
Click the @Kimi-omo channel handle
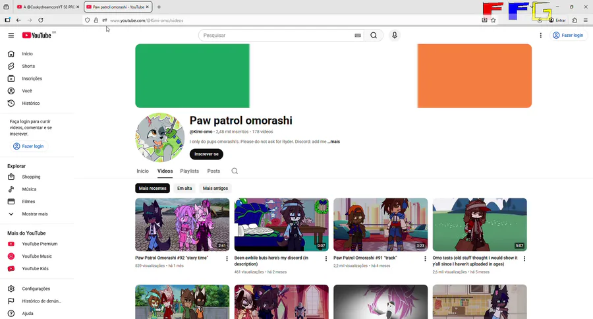click(201, 132)
